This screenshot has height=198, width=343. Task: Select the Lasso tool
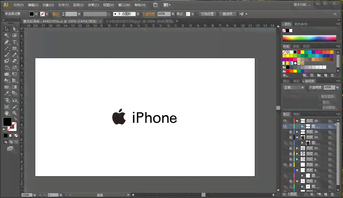coord(14,36)
